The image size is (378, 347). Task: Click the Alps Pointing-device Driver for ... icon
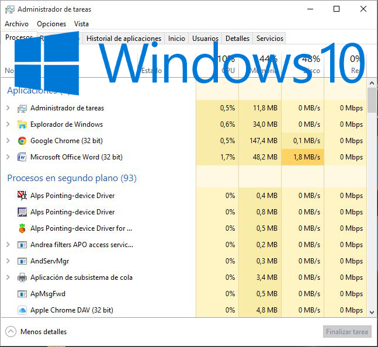point(22,228)
